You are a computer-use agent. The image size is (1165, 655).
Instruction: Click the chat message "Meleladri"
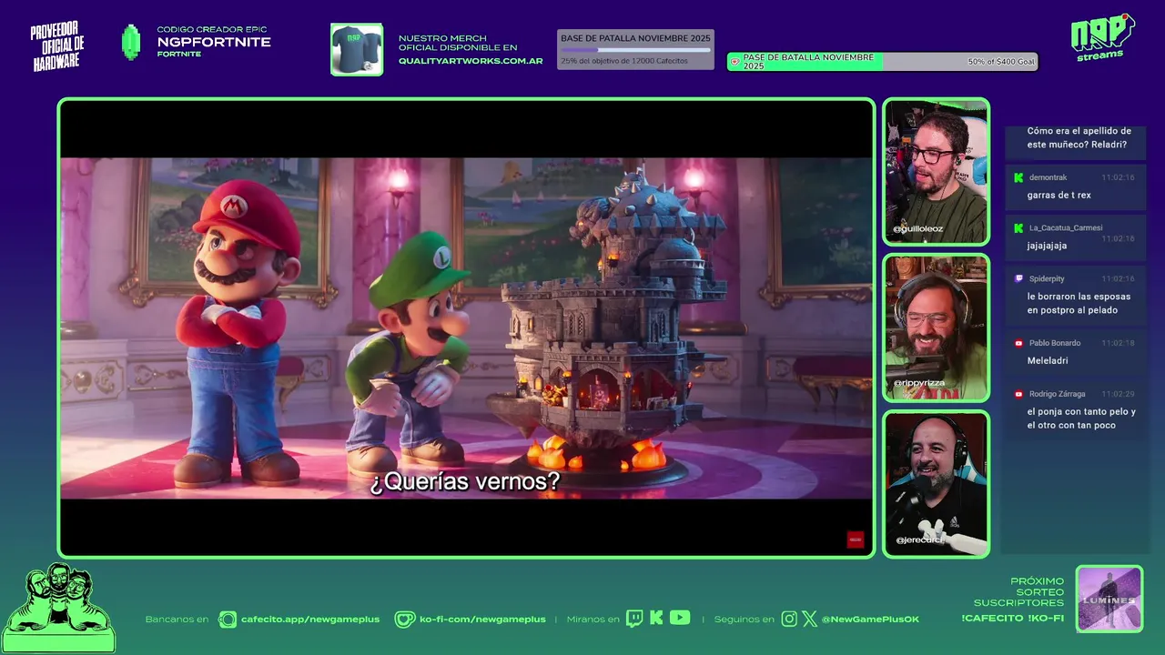coord(1048,360)
